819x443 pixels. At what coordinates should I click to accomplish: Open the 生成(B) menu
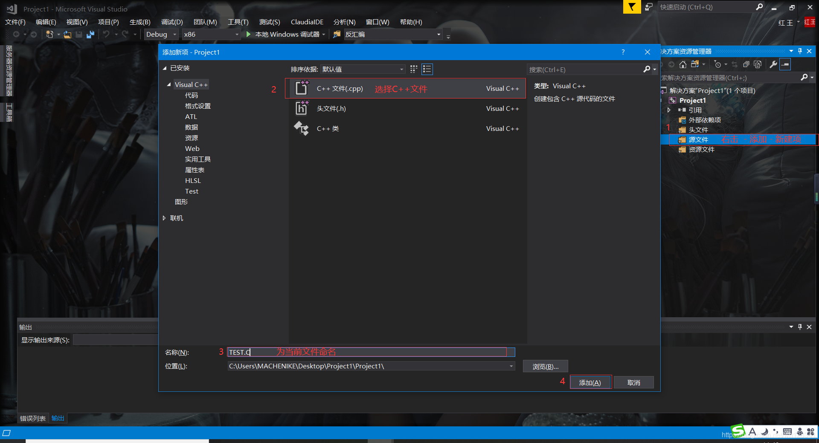[x=140, y=22]
